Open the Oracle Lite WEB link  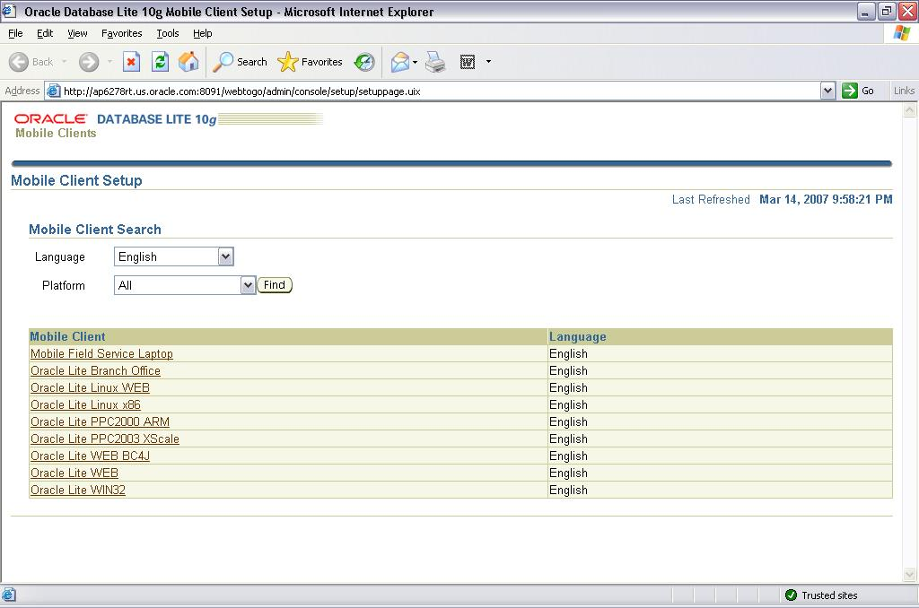(x=74, y=473)
